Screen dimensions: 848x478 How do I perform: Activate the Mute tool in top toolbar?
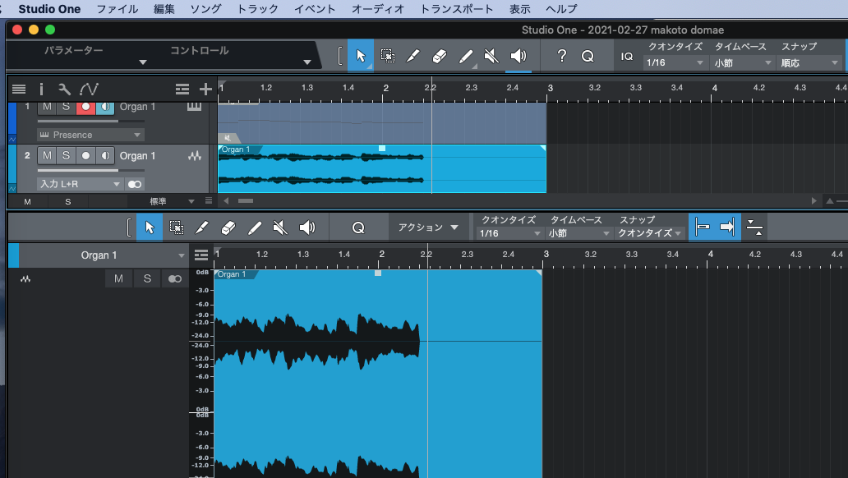(491, 56)
